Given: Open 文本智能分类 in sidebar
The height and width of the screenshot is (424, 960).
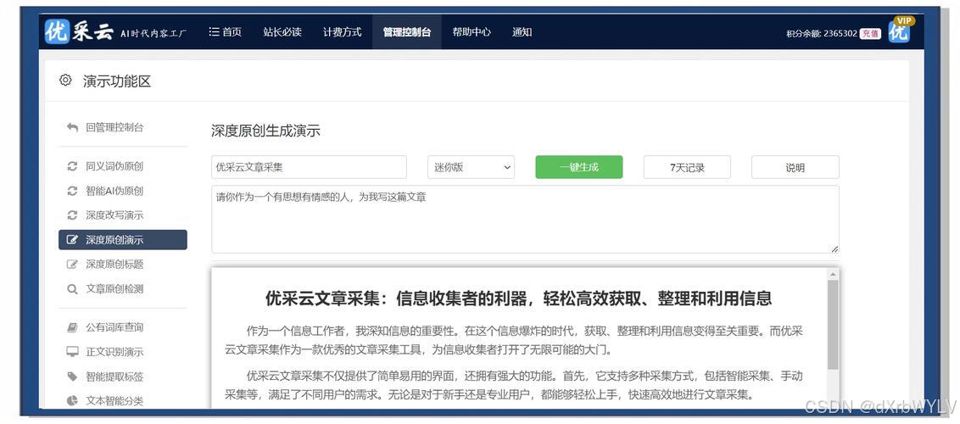Looking at the screenshot, I should [x=114, y=401].
